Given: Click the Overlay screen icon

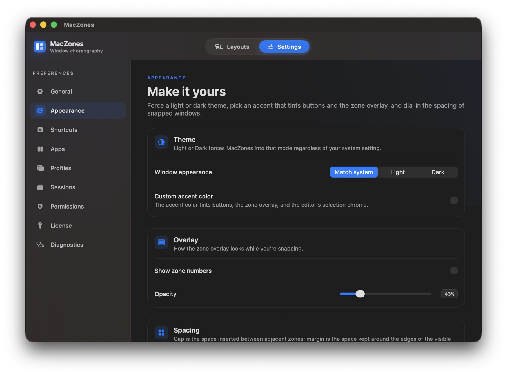Looking at the screenshot, I should (x=161, y=242).
